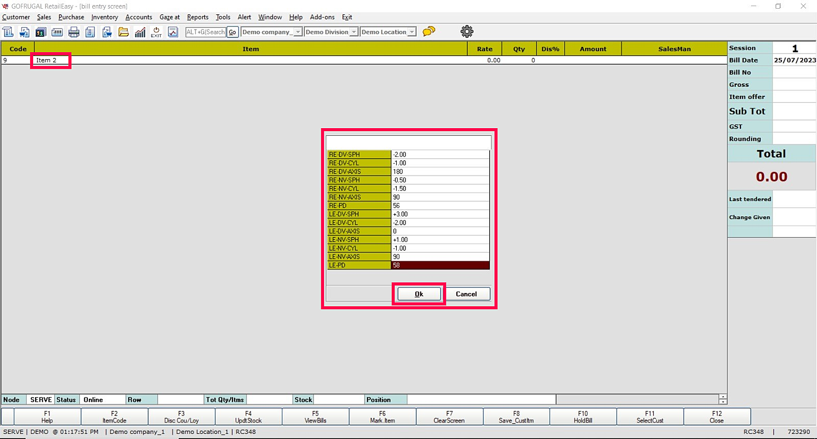
Task: Open the customers icon showing two people
Action: [x=40, y=32]
